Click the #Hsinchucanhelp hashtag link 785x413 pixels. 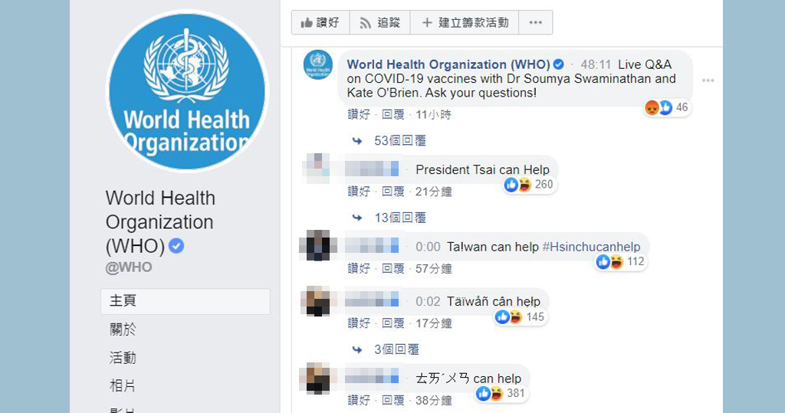click(591, 247)
